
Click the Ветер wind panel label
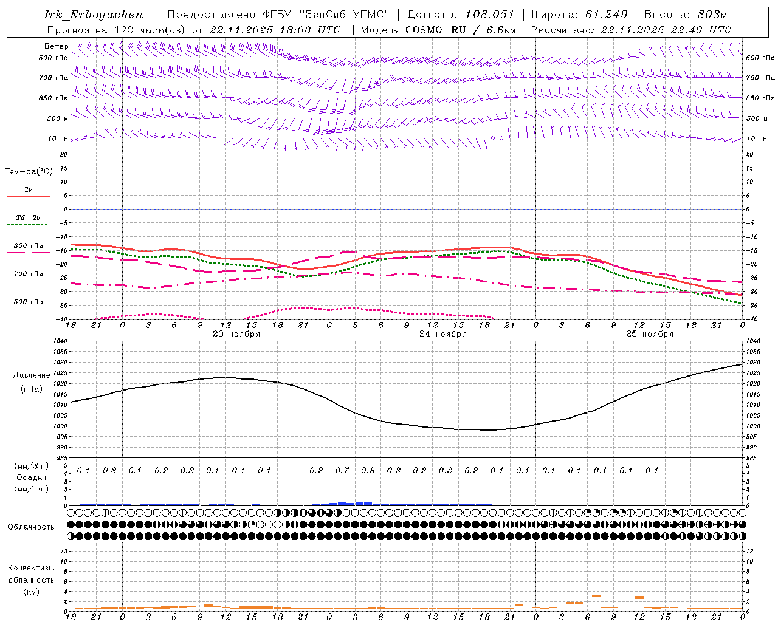[56, 46]
